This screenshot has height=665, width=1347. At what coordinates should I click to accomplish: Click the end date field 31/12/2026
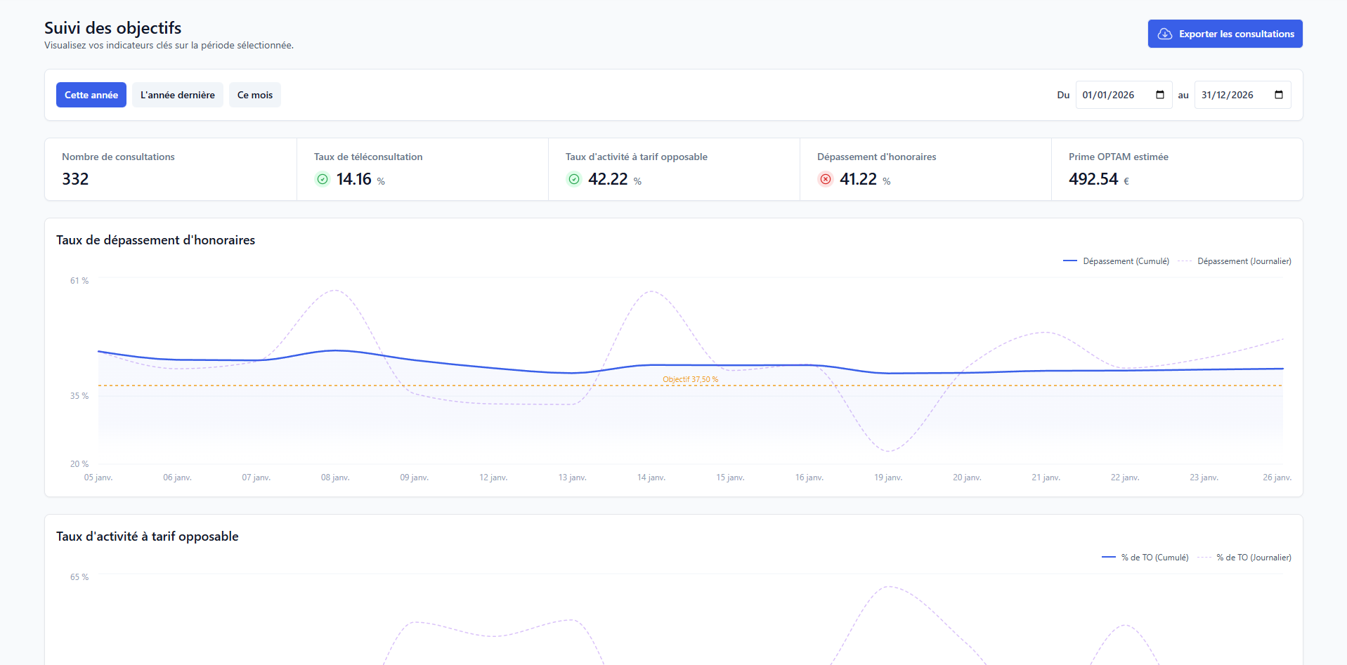coord(1227,95)
